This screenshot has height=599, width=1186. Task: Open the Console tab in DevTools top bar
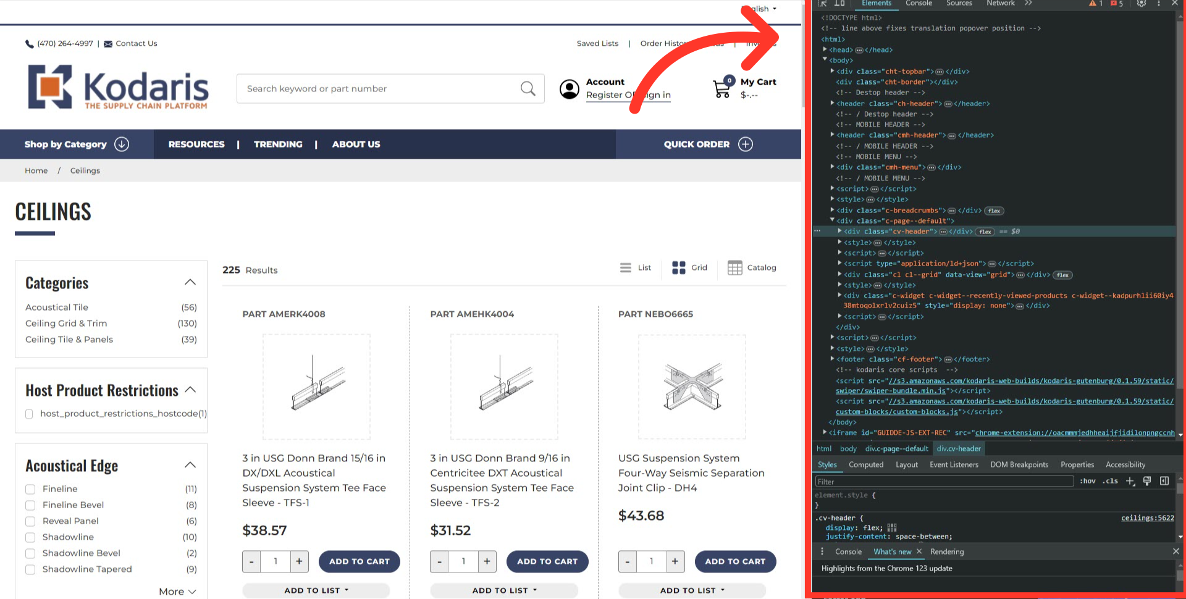[919, 4]
